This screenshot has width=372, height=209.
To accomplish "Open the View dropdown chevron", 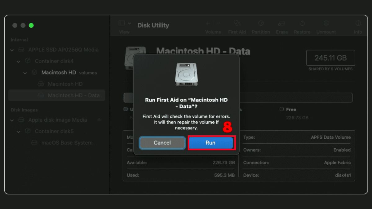I will 130,23.
